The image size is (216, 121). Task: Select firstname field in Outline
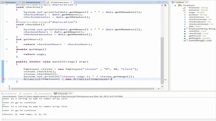[x=198, y=8]
